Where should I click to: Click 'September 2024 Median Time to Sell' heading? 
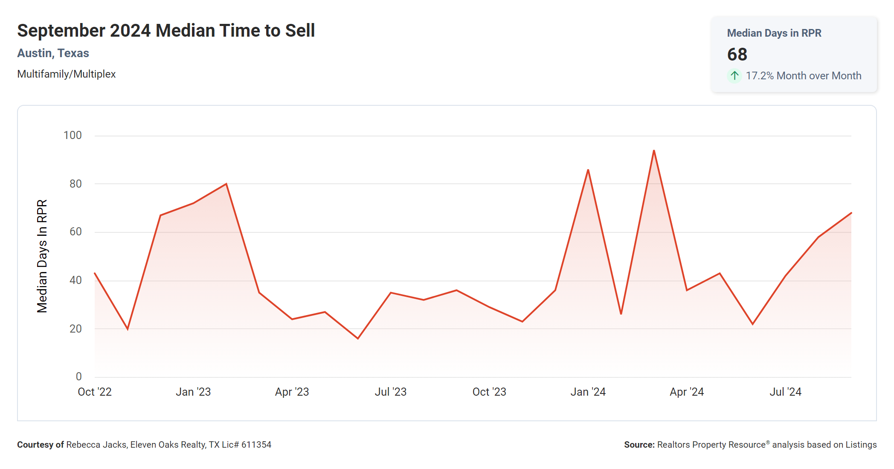166,31
